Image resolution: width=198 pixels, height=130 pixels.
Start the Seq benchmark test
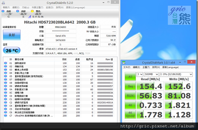pyautogui.click(x=130, y=86)
